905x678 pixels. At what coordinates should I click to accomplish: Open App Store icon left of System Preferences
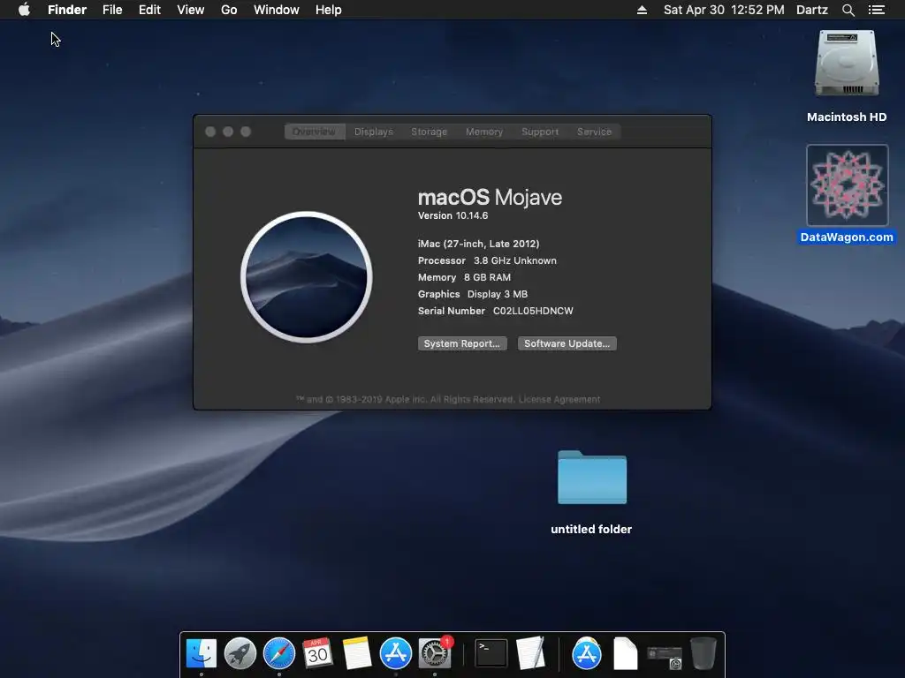tap(395, 653)
